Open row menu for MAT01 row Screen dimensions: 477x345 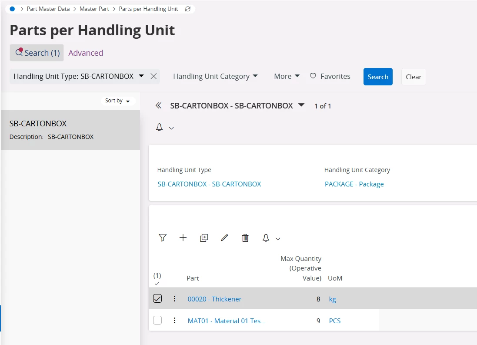(175, 320)
